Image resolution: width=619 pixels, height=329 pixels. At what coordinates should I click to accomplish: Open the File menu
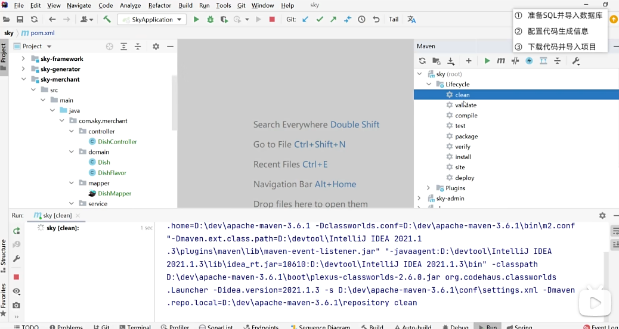pyautogui.click(x=18, y=5)
